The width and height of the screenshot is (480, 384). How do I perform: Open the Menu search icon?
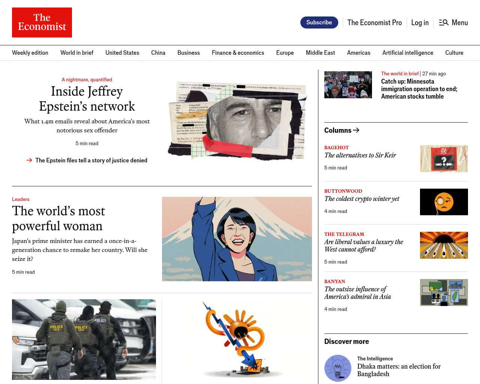coord(444,22)
